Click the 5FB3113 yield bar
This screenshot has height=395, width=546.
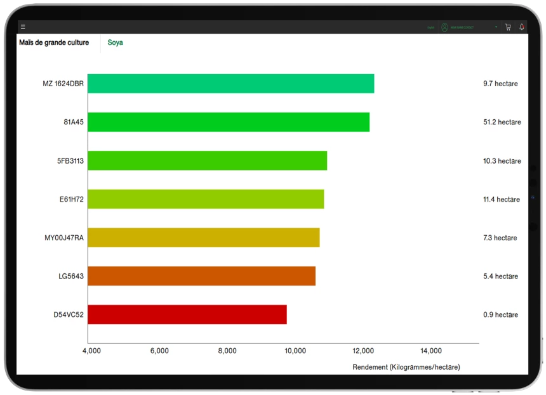(x=207, y=160)
